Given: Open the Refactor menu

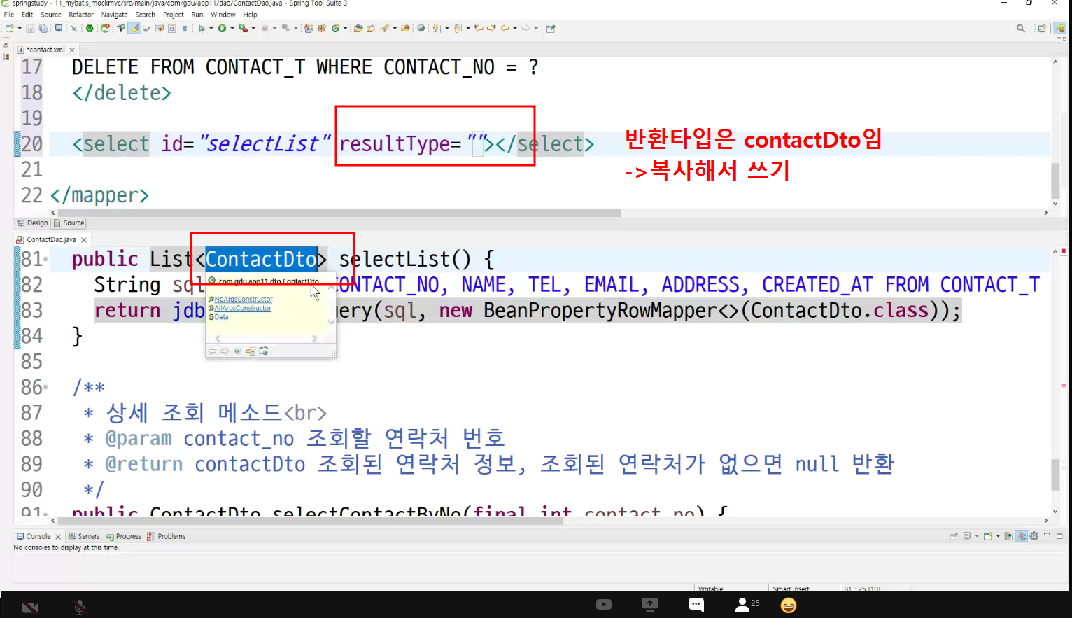Looking at the screenshot, I should coord(81,15).
